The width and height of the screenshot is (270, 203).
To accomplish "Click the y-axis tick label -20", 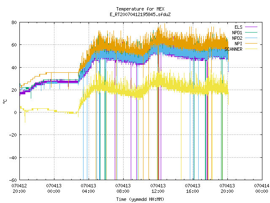I will coord(13,135).
